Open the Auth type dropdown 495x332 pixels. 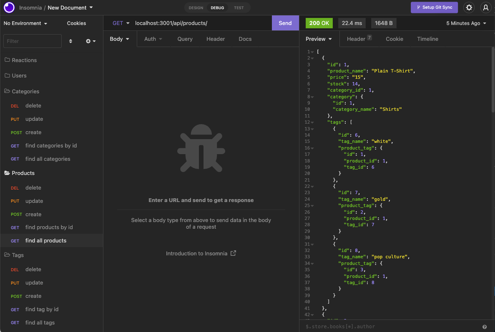coord(153,39)
